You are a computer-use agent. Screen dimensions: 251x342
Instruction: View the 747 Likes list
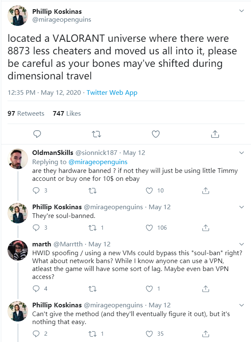[67, 113]
